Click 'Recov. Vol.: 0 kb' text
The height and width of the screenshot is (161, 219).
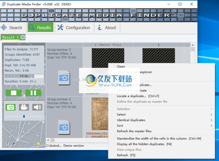(x=17, y=71)
